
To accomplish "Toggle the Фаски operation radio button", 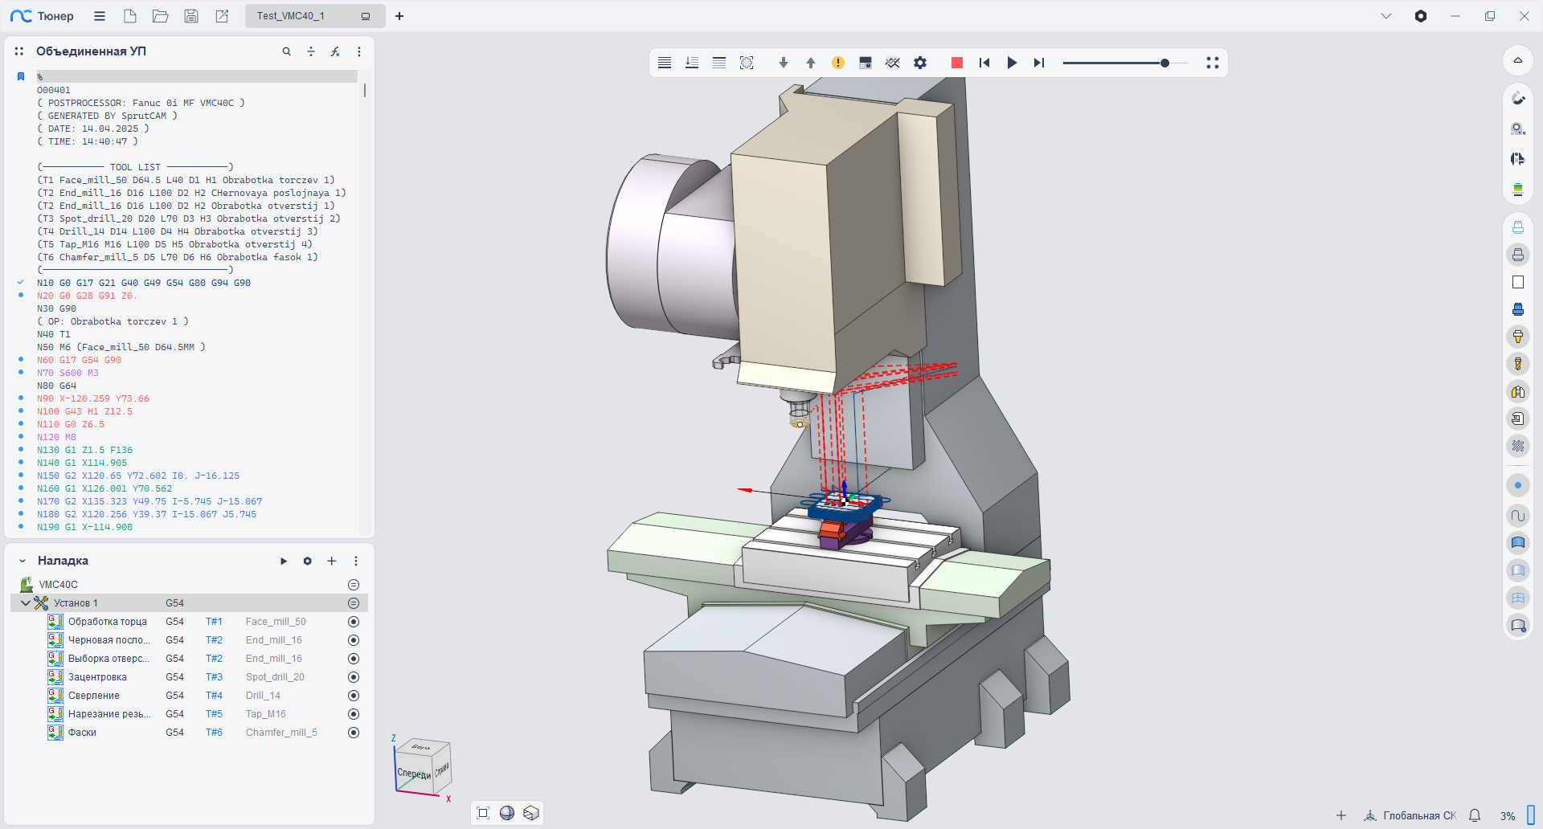I will coord(354,733).
